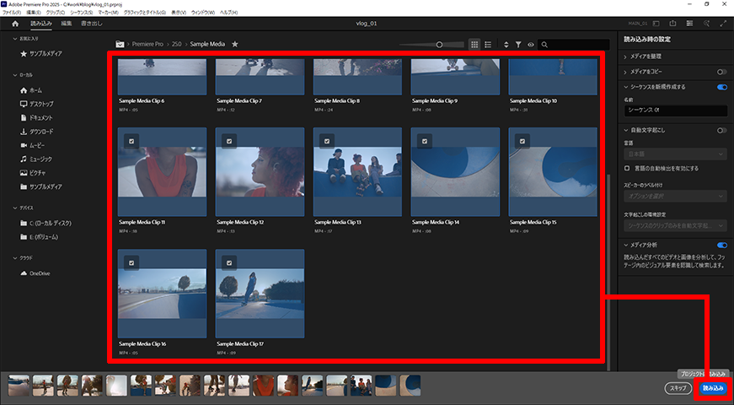The image size is (734, 405).
Task: Enable the 自動文字起こし toggle
Action: pos(721,130)
